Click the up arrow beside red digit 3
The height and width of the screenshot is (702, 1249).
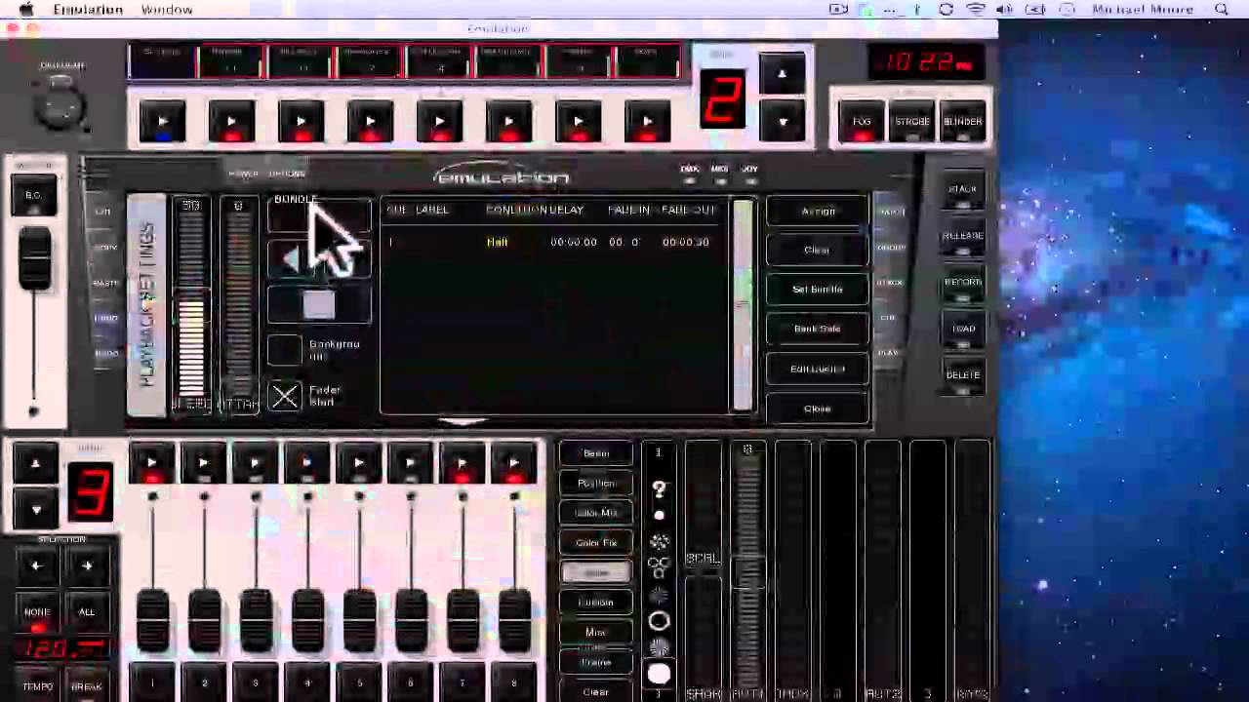(x=36, y=465)
